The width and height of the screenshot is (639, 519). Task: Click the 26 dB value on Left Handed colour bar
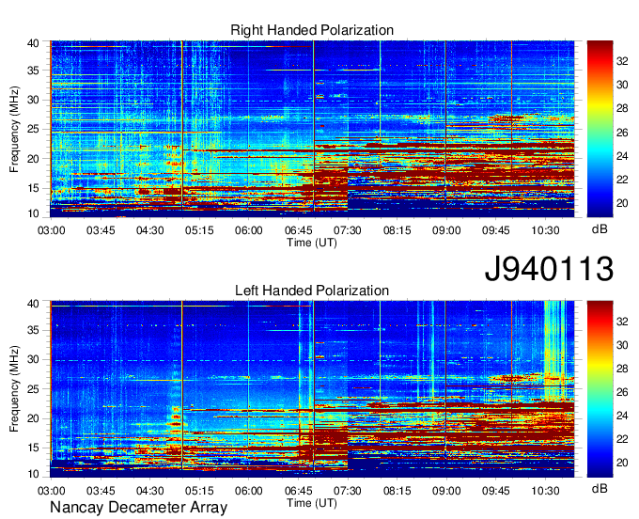(622, 392)
